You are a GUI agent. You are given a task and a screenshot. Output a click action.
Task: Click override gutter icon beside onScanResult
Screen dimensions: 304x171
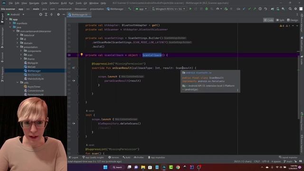(74, 68)
